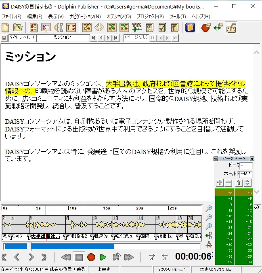Open the text settings T-checklist icon
This screenshot has width=262, height=273.
(x=71, y=28)
